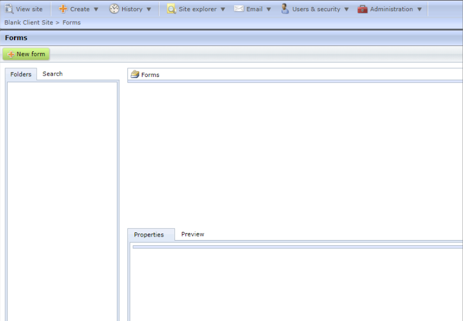Select the Properties tab
The height and width of the screenshot is (321, 463).
[x=151, y=235]
